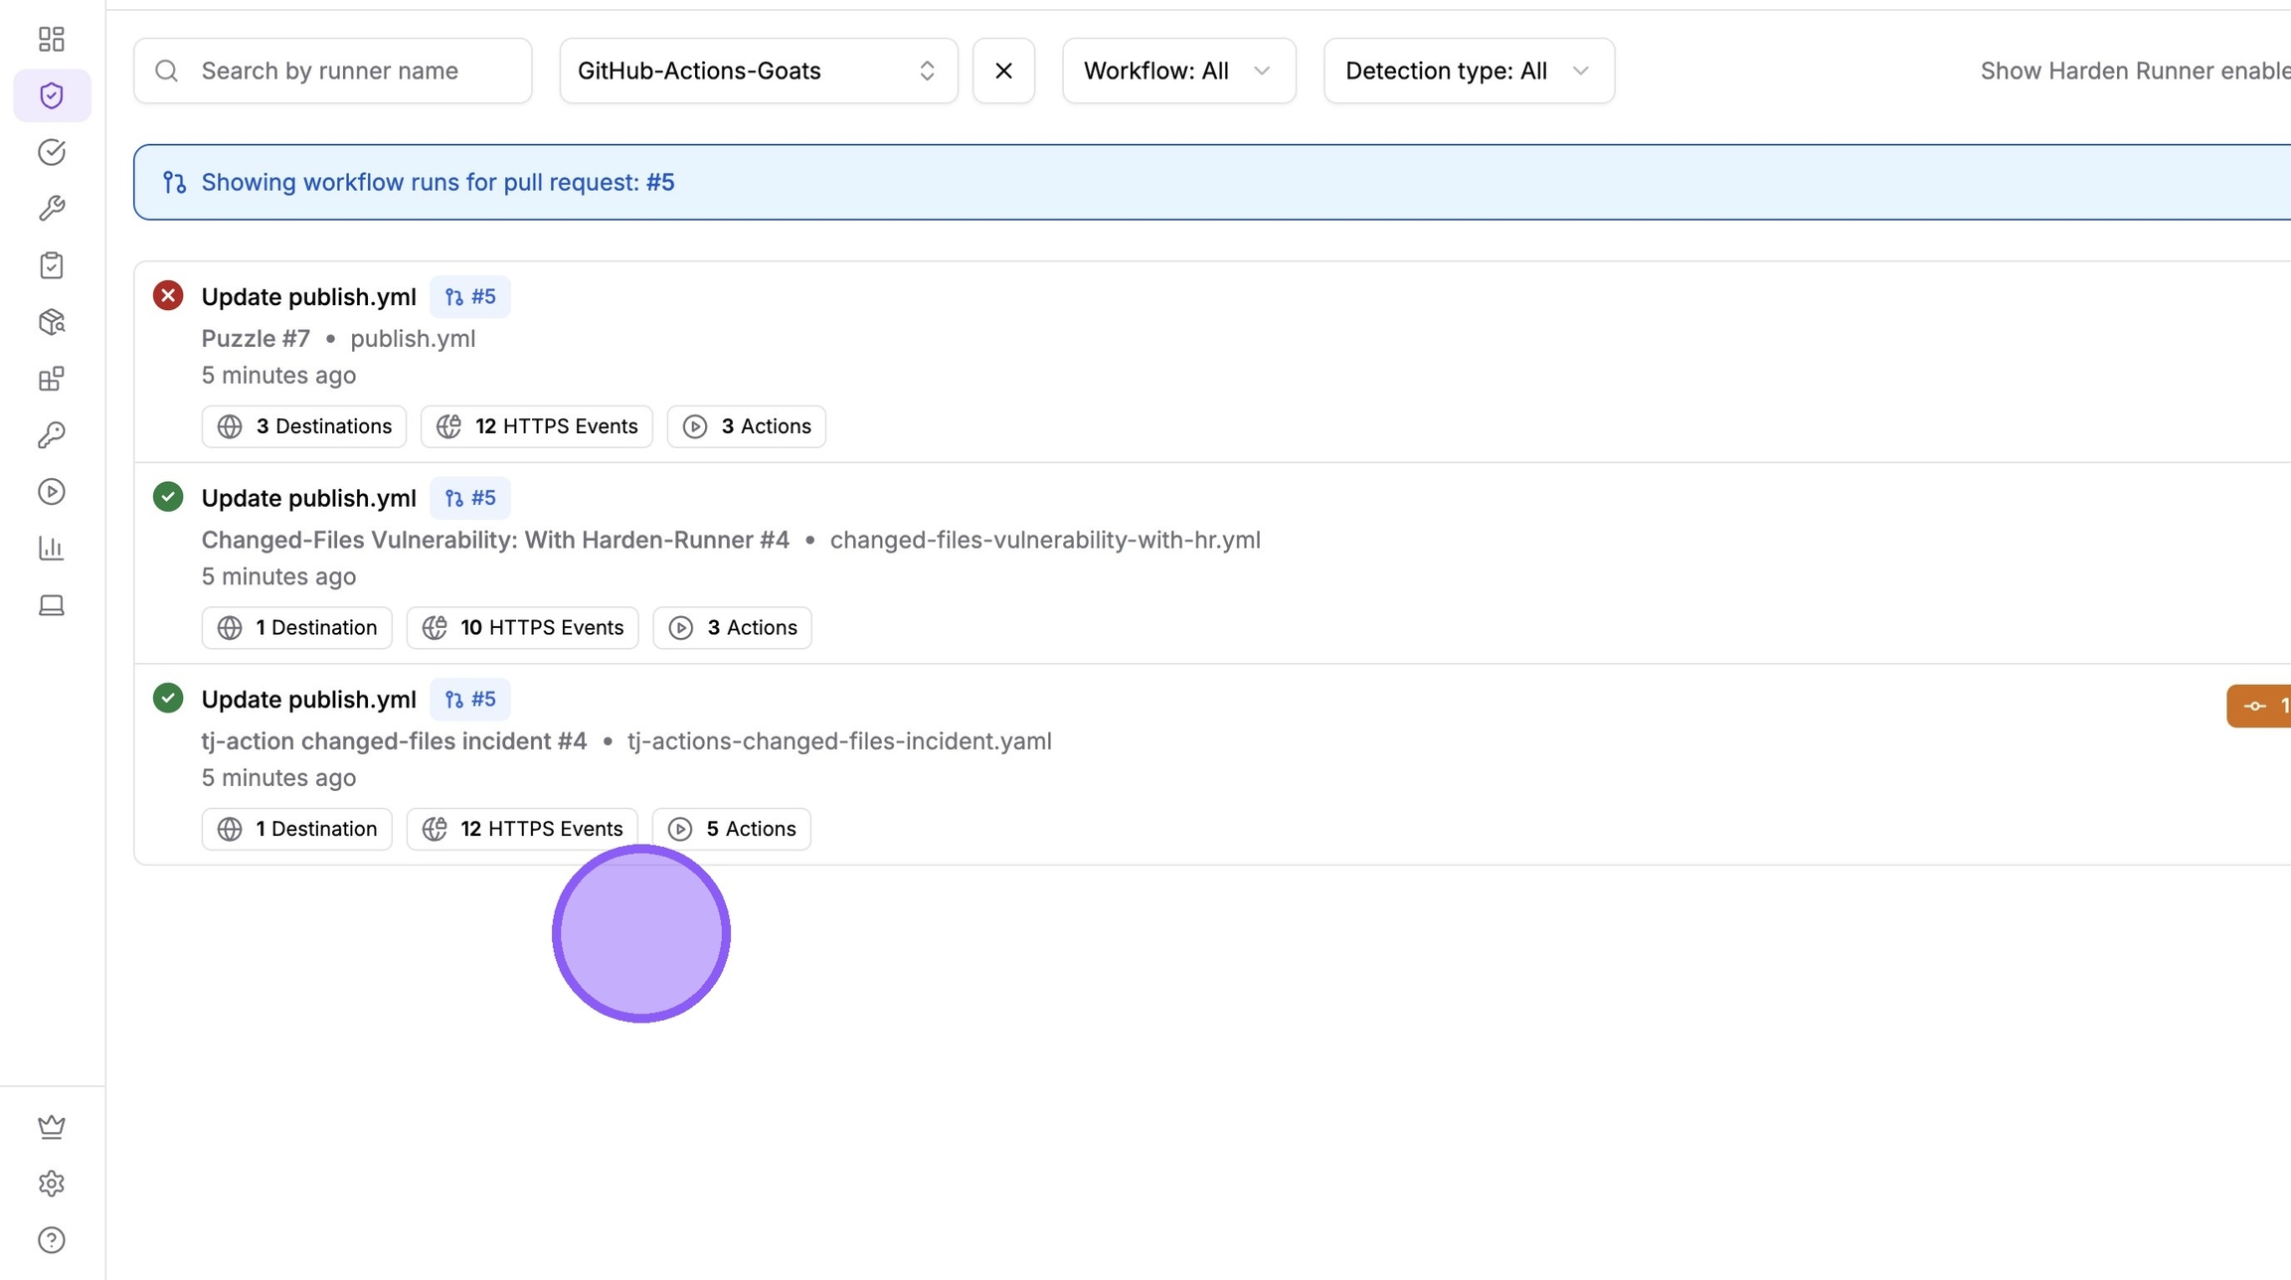Click the key icon in sidebar
This screenshot has width=2291, height=1280.
tap(52, 435)
